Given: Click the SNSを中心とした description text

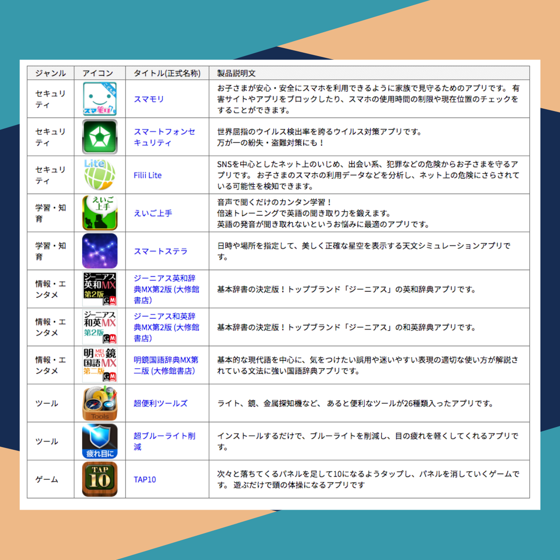Looking at the screenshot, I should [368, 175].
